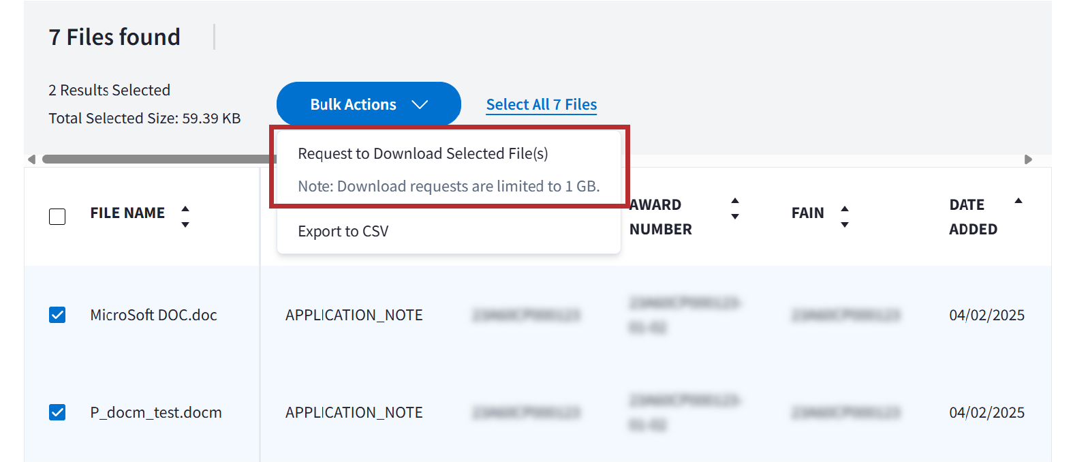Uncheck the P_docm_test.docm row
This screenshot has height=462, width=1073.
(57, 412)
